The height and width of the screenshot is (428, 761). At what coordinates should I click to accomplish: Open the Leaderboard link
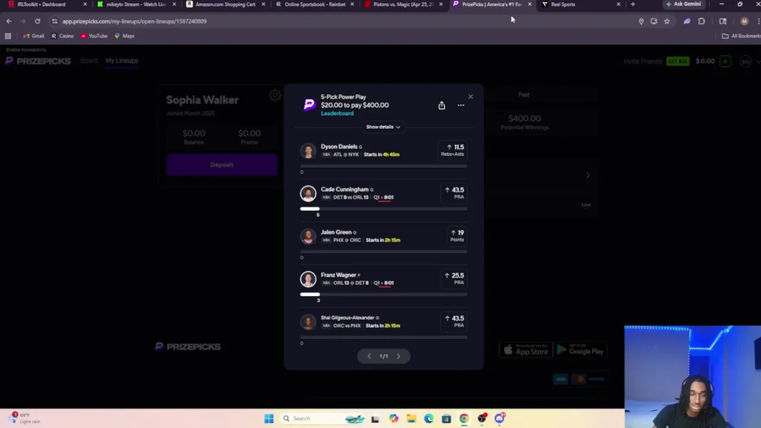tap(337, 114)
